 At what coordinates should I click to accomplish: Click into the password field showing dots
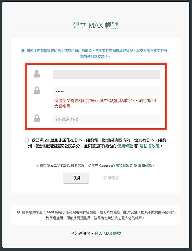107,91
